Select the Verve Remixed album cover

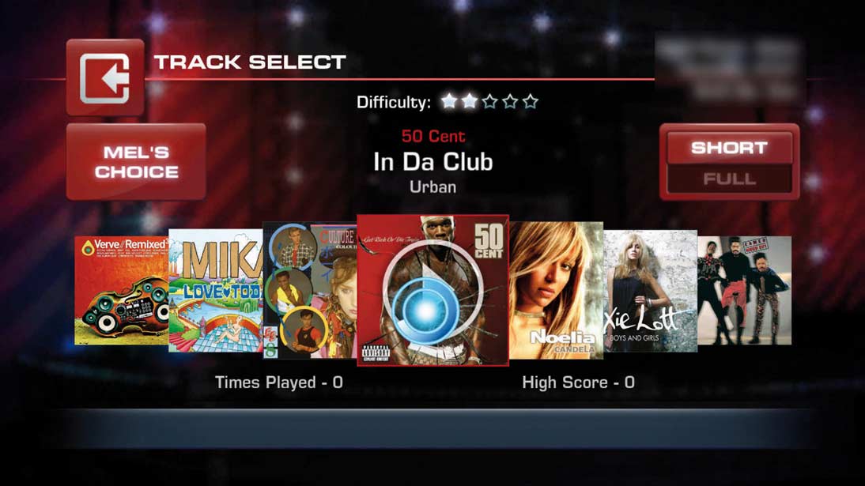[x=121, y=291]
